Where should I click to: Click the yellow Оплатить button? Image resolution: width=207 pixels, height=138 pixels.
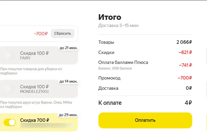pos(145,120)
